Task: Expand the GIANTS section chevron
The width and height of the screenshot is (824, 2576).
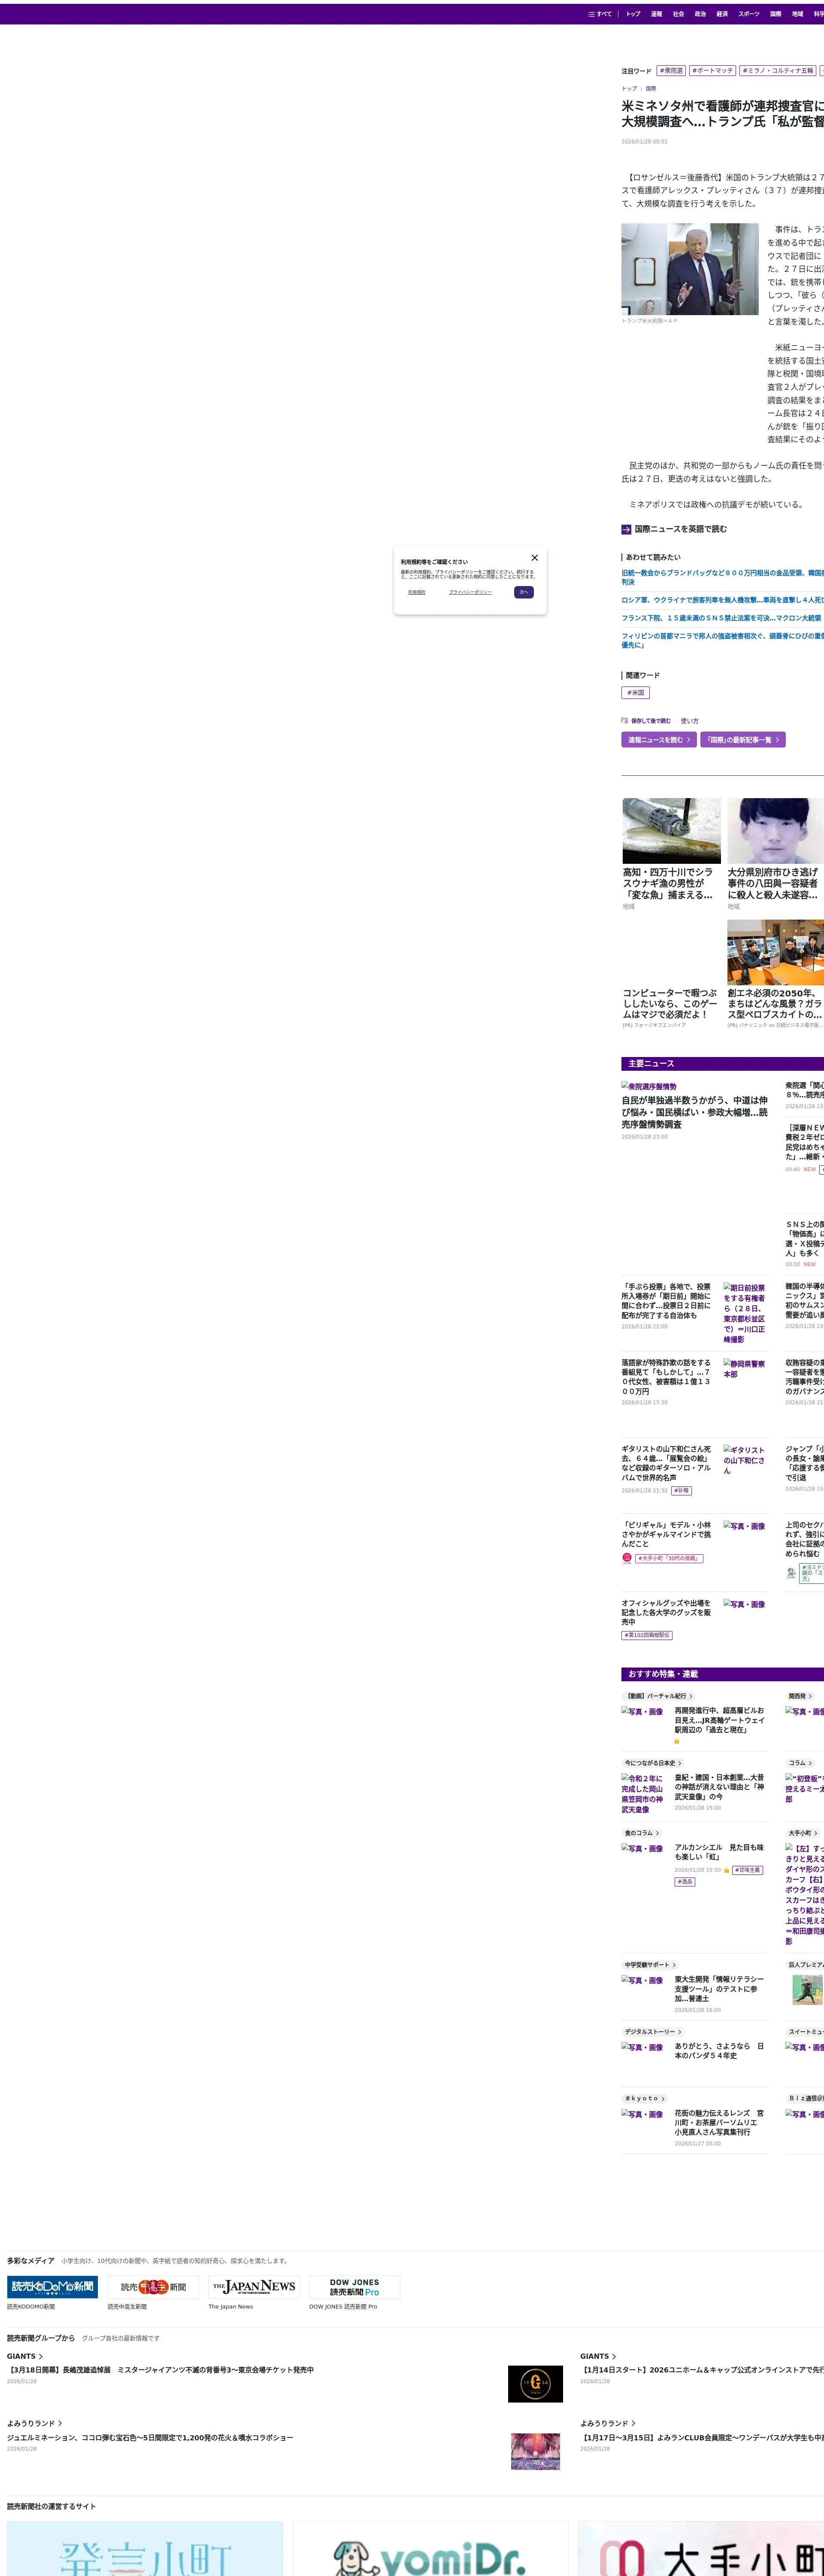Action: click(40, 2356)
